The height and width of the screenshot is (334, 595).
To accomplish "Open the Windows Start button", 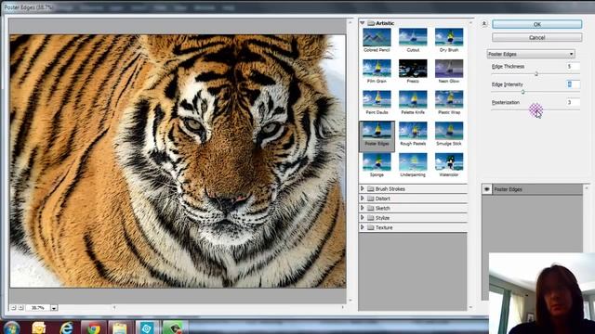I will point(11,328).
